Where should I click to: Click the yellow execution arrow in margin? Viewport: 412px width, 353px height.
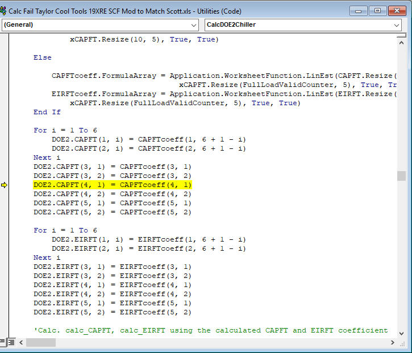4,185
